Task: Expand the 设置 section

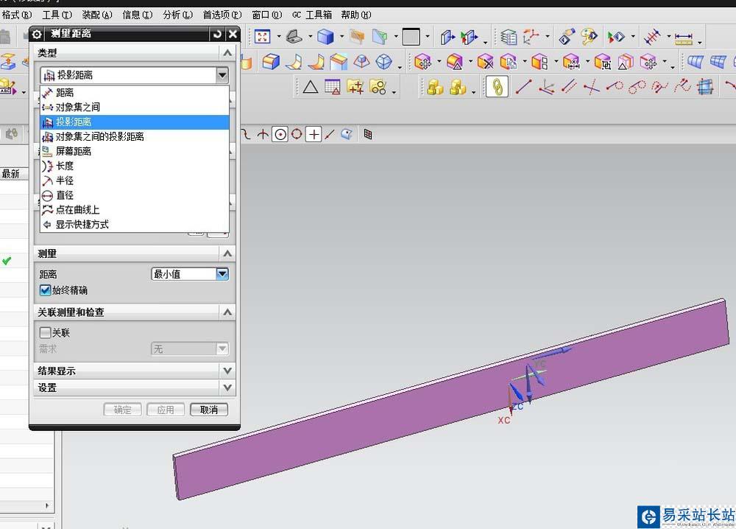Action: [x=134, y=388]
